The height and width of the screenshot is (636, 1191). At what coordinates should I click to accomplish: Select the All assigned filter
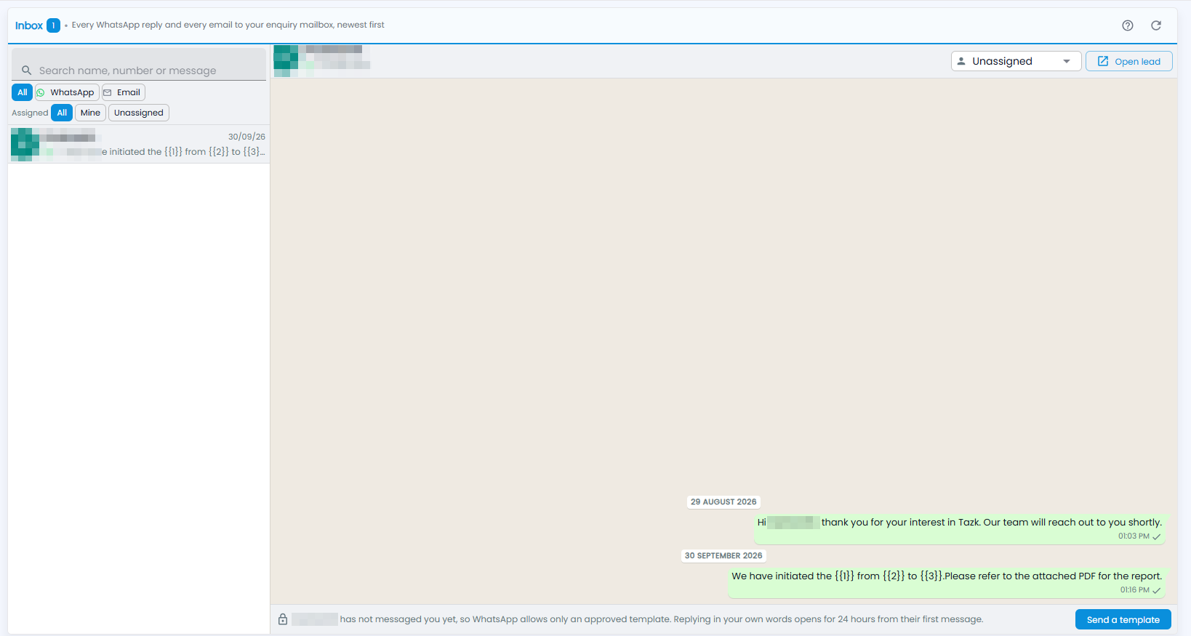(62, 113)
